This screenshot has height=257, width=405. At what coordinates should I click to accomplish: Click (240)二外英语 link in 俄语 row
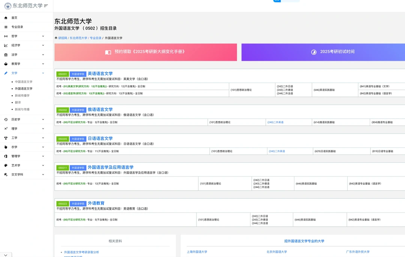tap(275, 122)
